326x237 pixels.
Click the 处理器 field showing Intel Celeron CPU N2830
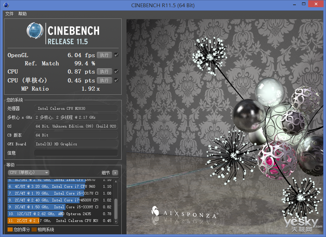point(76,108)
